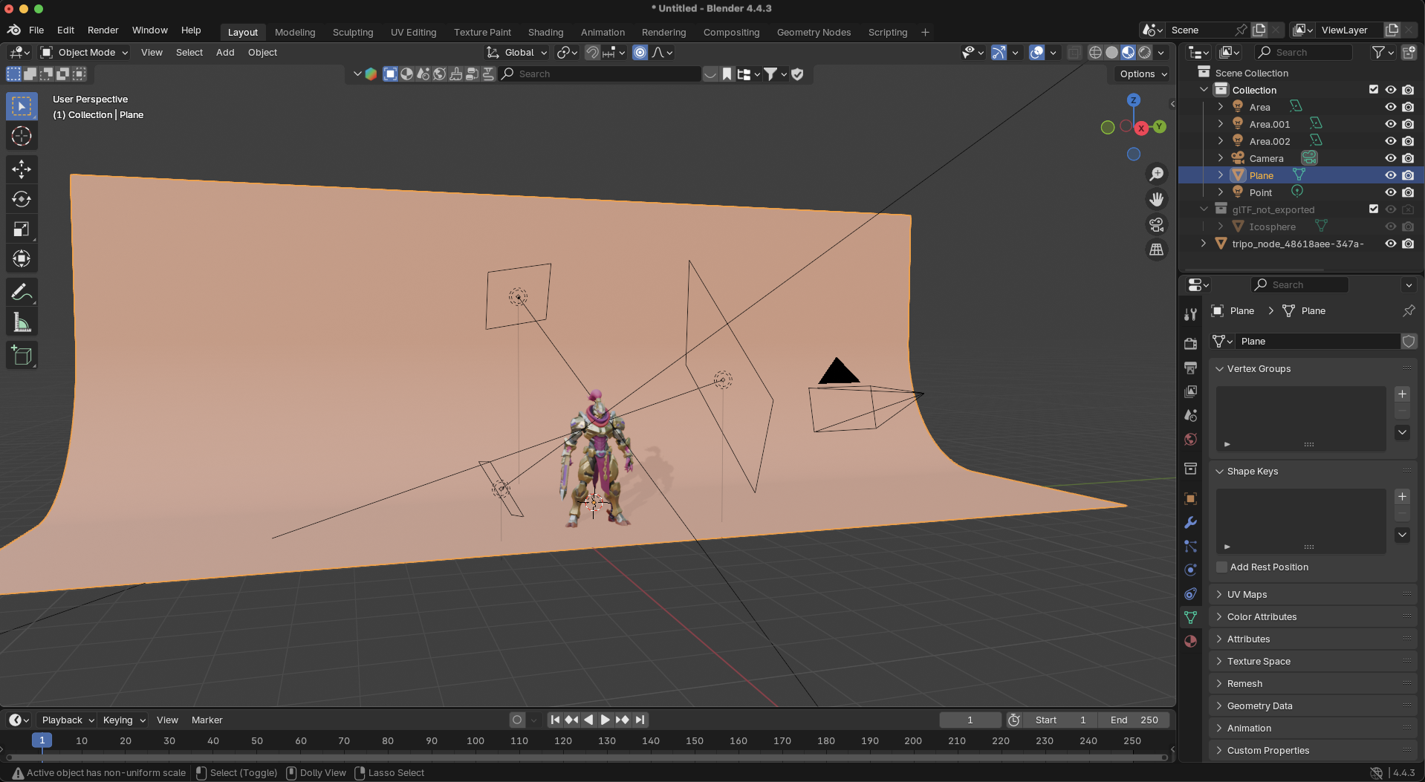Viewport: 1425px width, 782px height.
Task: Select the Rotate tool
Action: pos(22,198)
